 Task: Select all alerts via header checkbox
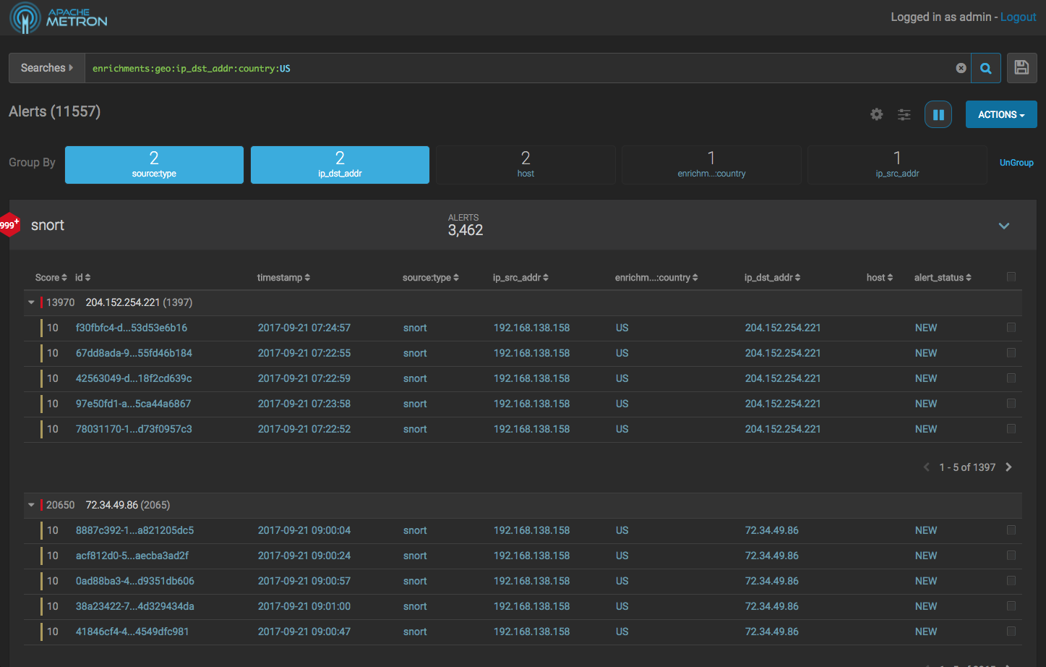click(x=1011, y=277)
